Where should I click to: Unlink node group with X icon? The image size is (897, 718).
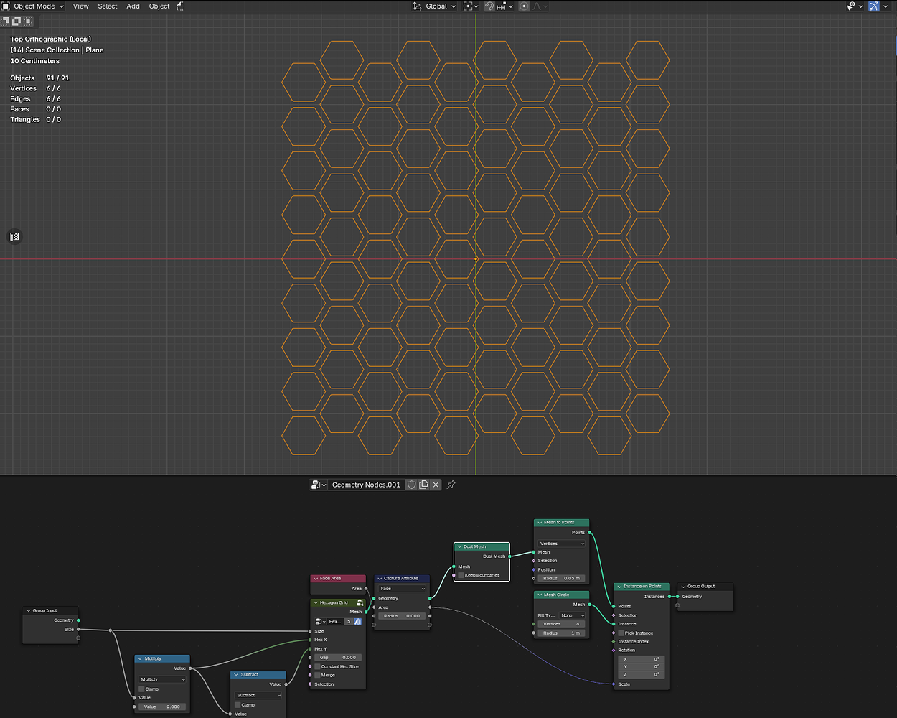[436, 485]
